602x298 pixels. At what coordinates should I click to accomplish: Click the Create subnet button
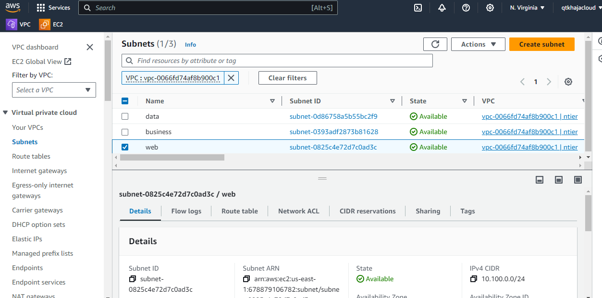tap(541, 44)
